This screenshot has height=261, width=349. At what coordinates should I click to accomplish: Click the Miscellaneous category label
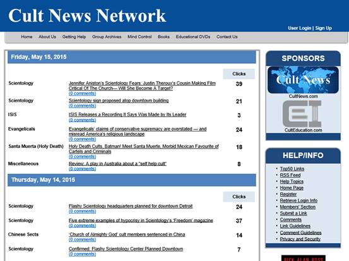[23, 164]
